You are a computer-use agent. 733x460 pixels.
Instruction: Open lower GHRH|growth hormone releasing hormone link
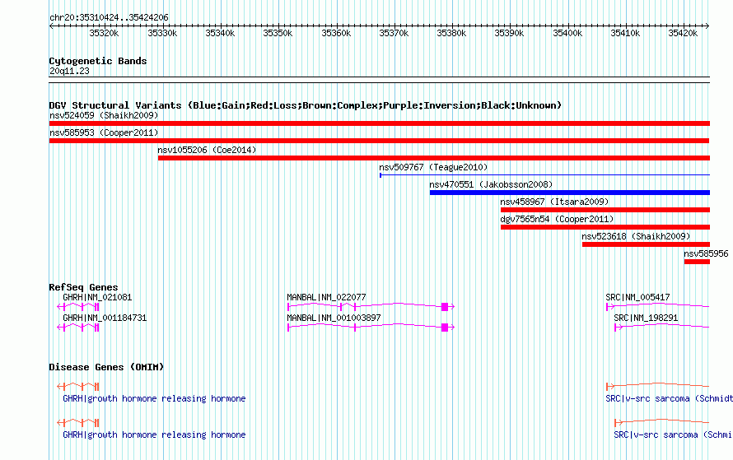click(x=154, y=434)
